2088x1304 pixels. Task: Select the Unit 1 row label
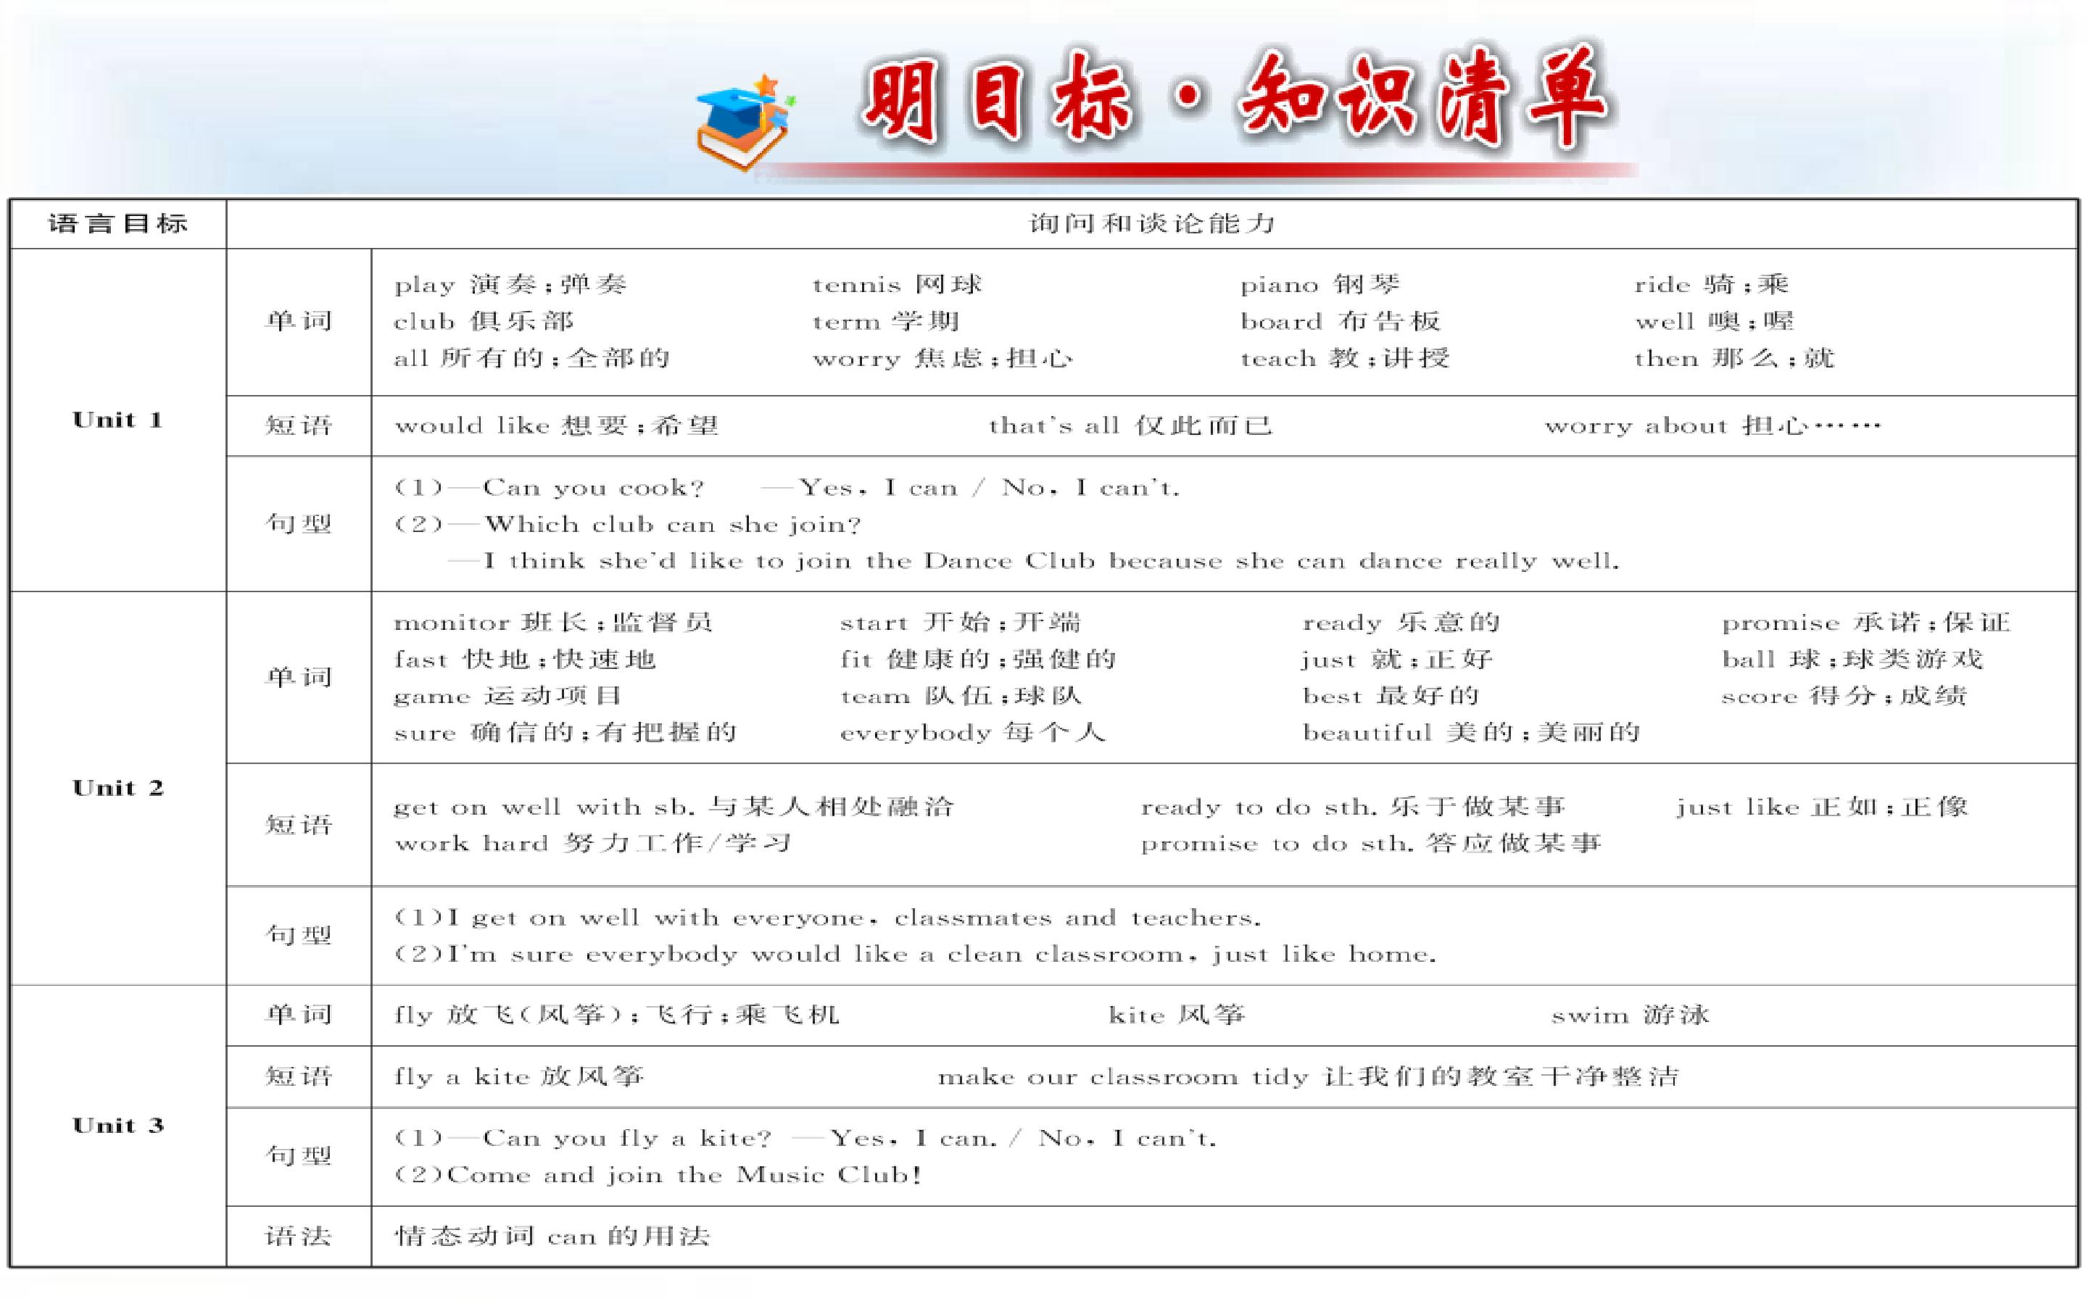coord(118,421)
